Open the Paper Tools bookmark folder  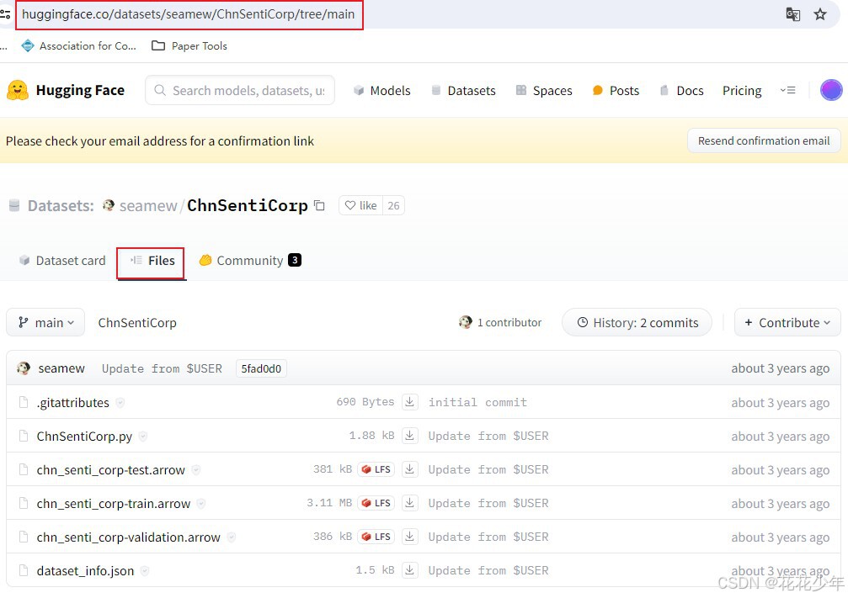tap(189, 46)
